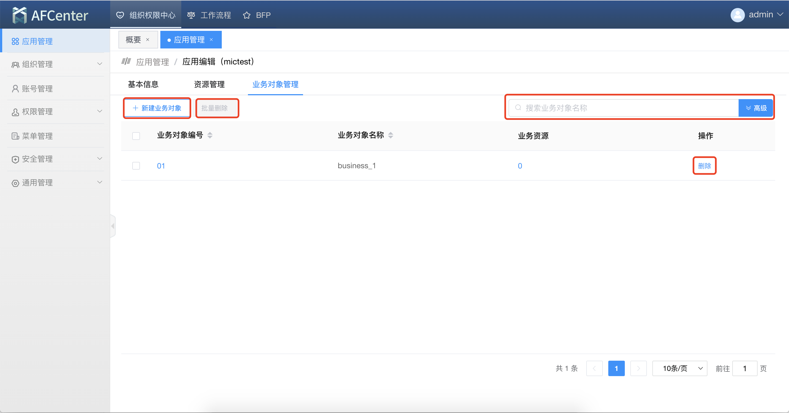Viewport: 789px width, 413px height.
Task: Click the 权限管理 stamp icon
Action: [x=15, y=112]
